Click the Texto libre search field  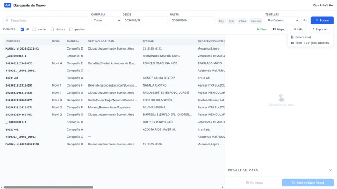coord(46,20)
